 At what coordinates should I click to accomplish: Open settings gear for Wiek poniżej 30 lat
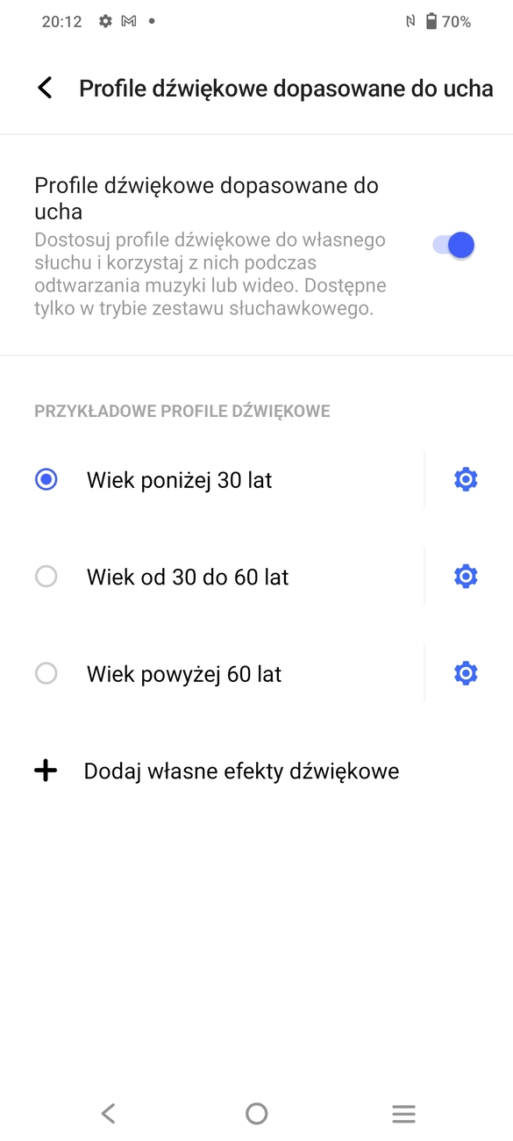point(466,479)
